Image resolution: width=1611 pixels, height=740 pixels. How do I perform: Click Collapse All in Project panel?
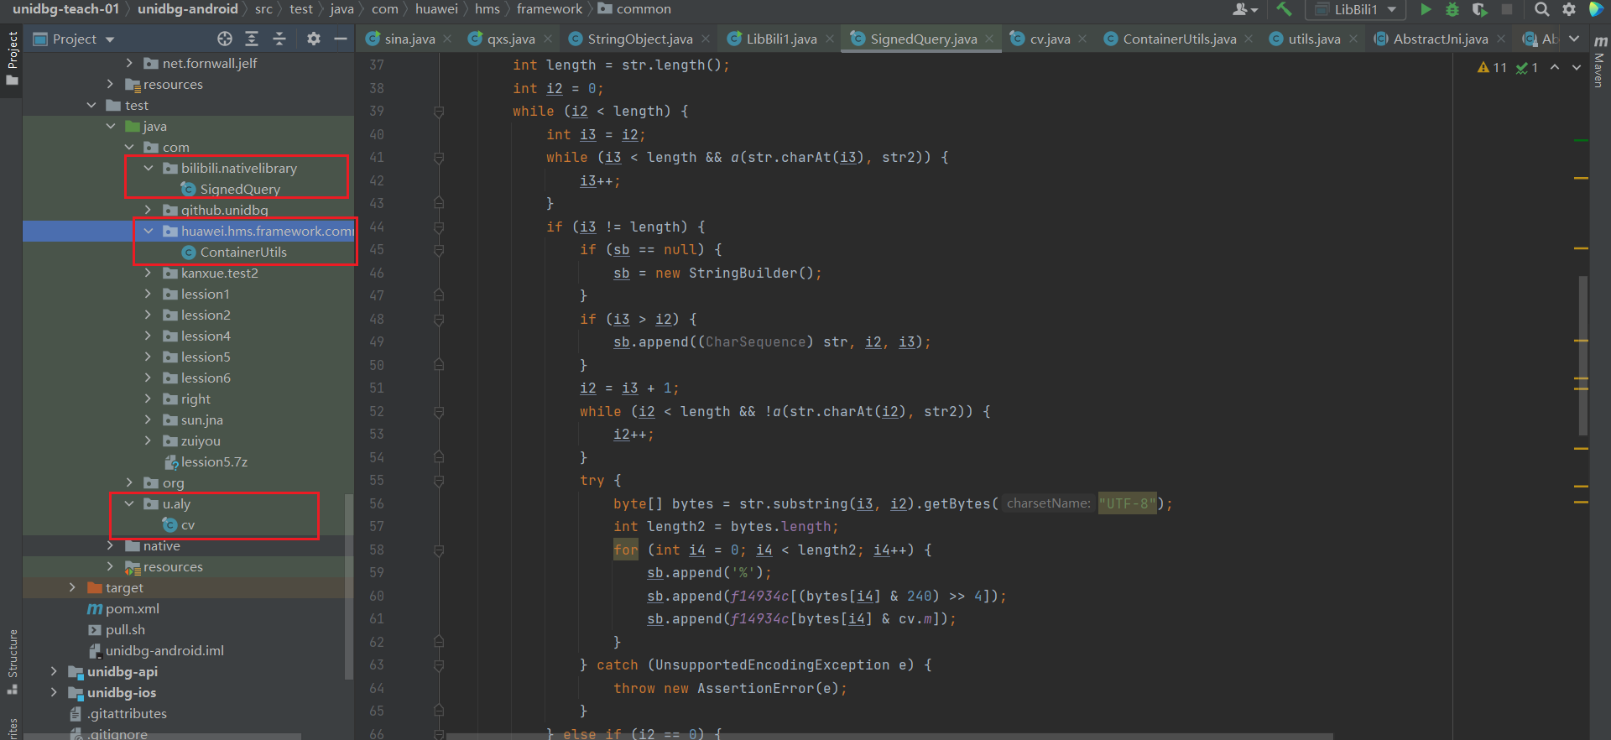[279, 39]
